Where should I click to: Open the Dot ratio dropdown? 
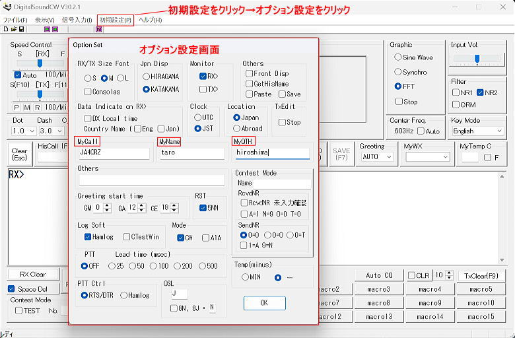tap(23, 131)
